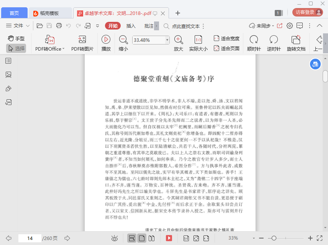Click the 放大 zoom in icon
This screenshot has height=245, width=328.
click(x=178, y=39)
